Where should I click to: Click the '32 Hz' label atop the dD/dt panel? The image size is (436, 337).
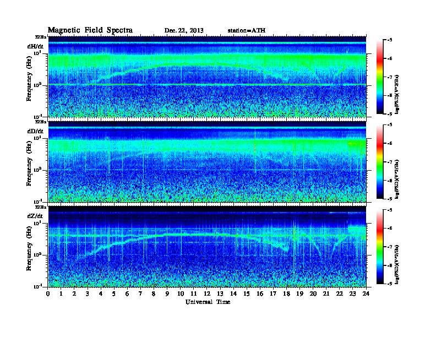[x=41, y=122]
